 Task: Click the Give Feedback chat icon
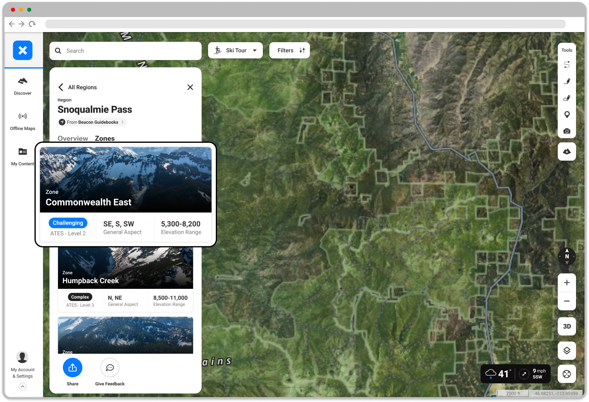point(110,368)
